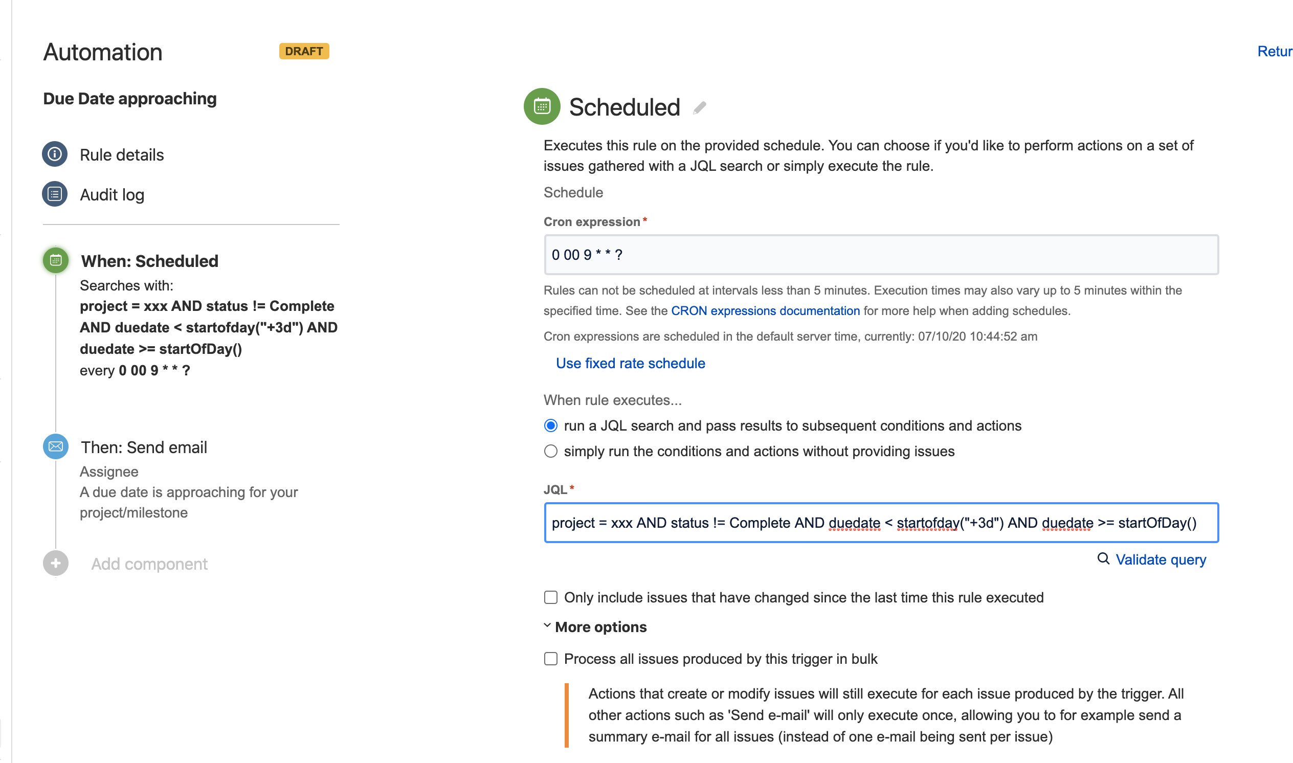The image size is (1293, 763).
Task: Click the Rule details info icon
Action: coord(55,154)
